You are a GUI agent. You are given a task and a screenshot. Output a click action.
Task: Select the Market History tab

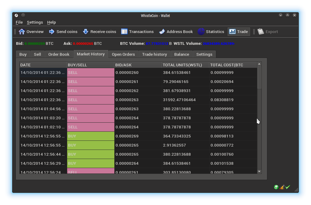[91, 54]
